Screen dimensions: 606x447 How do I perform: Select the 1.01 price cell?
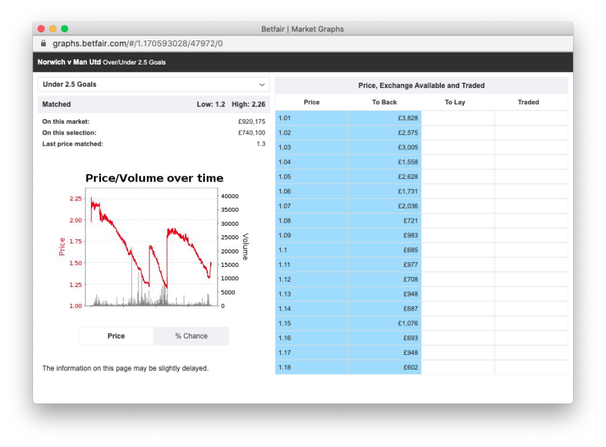(312, 118)
